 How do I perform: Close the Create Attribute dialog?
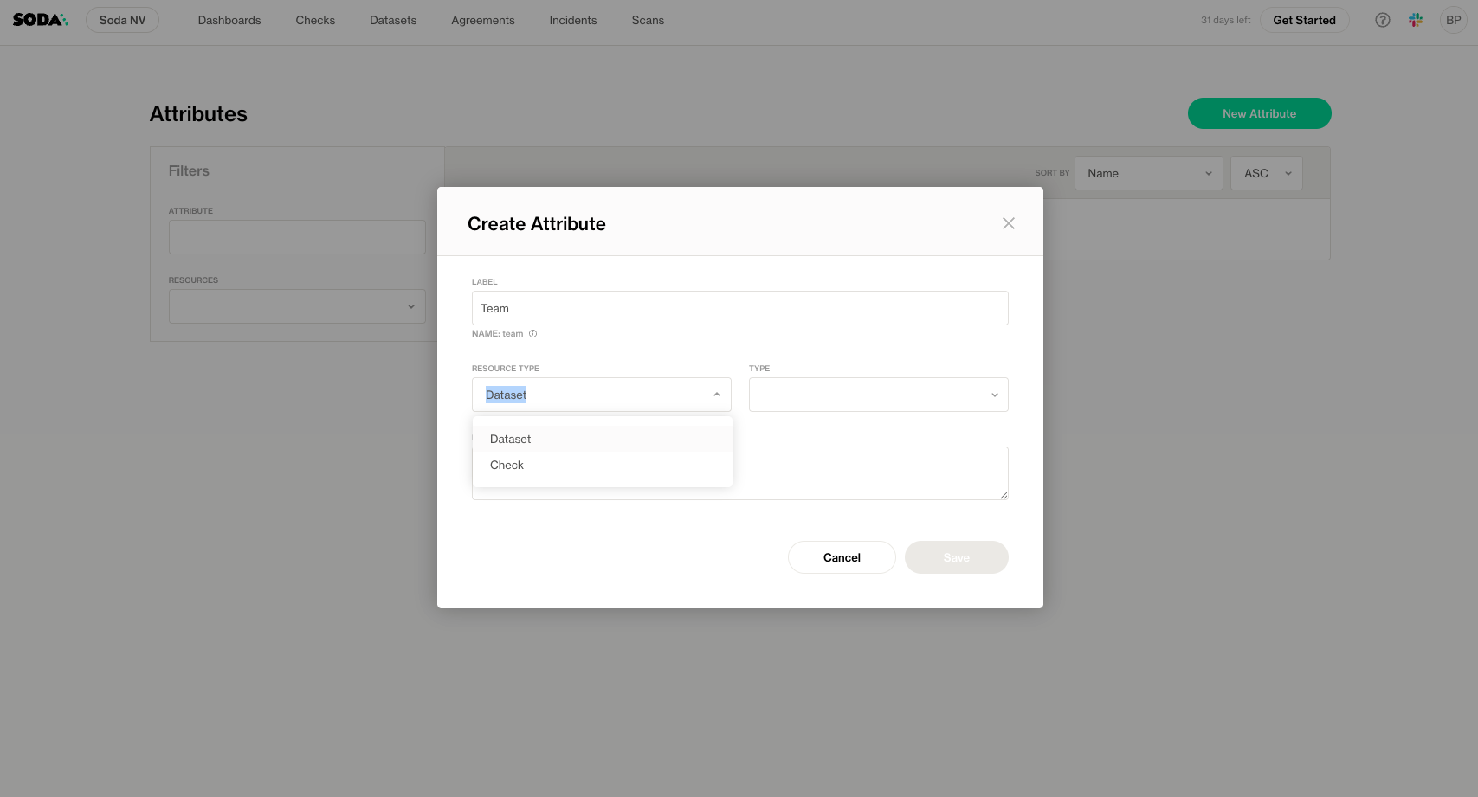(1008, 223)
